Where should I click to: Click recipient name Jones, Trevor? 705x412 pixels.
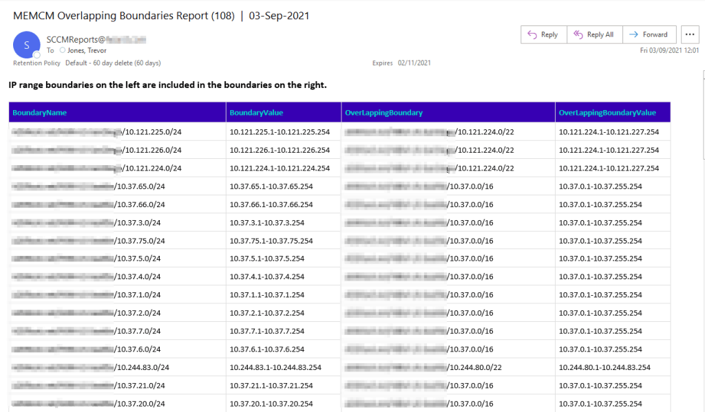tap(87, 50)
